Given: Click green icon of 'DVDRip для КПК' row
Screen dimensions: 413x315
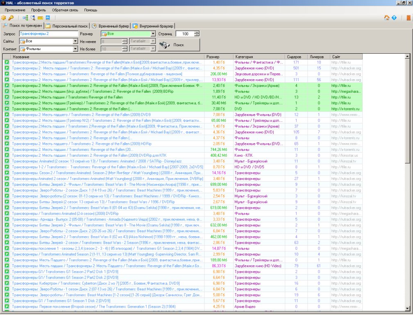Looking at the screenshot, I should coord(7,155).
